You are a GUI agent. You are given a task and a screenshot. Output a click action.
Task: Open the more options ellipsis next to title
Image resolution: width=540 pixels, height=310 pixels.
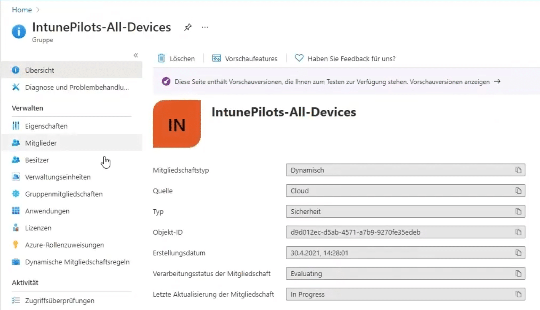[205, 27]
